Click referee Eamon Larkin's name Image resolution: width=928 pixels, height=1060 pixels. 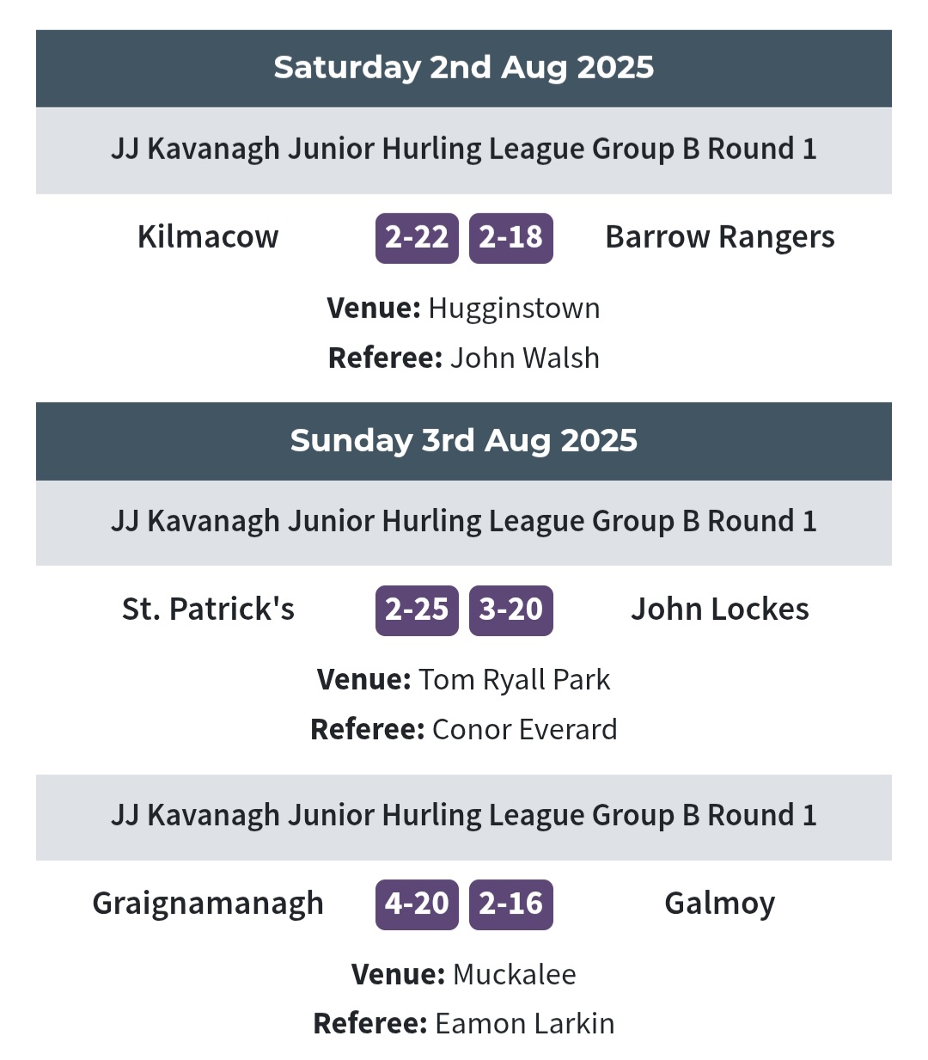click(x=524, y=1024)
